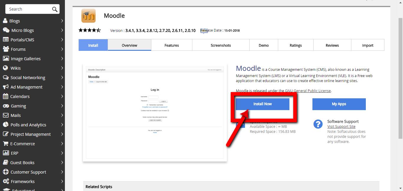The height and width of the screenshot is (191, 403).
Task: Open the Gaming category label
Action: [x=18, y=106]
